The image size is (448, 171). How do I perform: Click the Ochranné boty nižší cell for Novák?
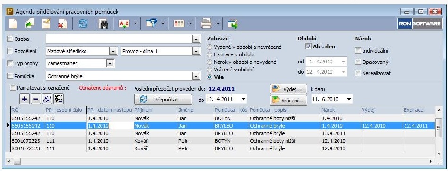point(285,118)
